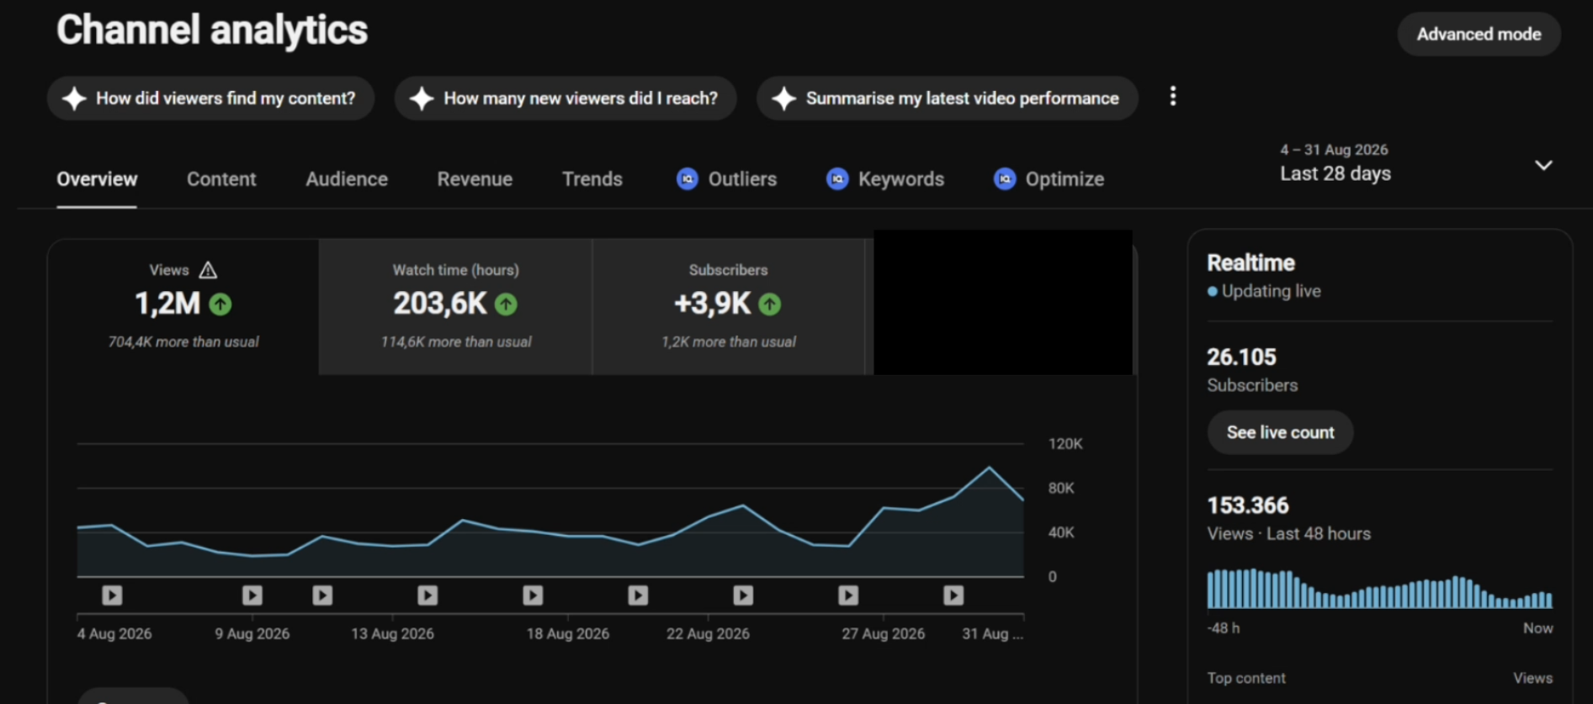The width and height of the screenshot is (1593, 704).
Task: Select the Views metric card
Action: pyautogui.click(x=183, y=306)
